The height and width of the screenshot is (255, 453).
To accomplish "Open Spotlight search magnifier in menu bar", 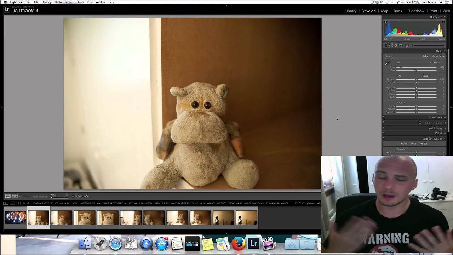I will tap(441, 2).
